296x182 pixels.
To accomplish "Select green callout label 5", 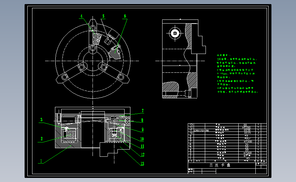I will point(103,16).
